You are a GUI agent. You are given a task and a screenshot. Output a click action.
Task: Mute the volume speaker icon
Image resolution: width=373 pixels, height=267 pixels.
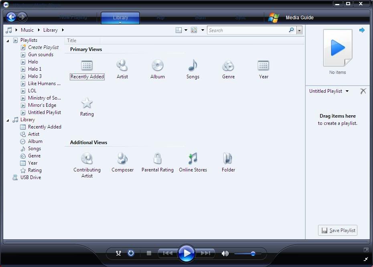pyautogui.click(x=225, y=253)
